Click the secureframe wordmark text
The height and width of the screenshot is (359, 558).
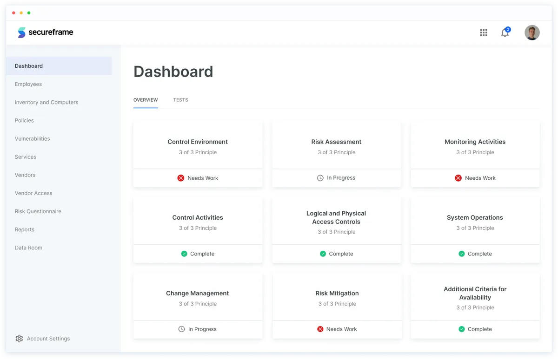tap(51, 32)
